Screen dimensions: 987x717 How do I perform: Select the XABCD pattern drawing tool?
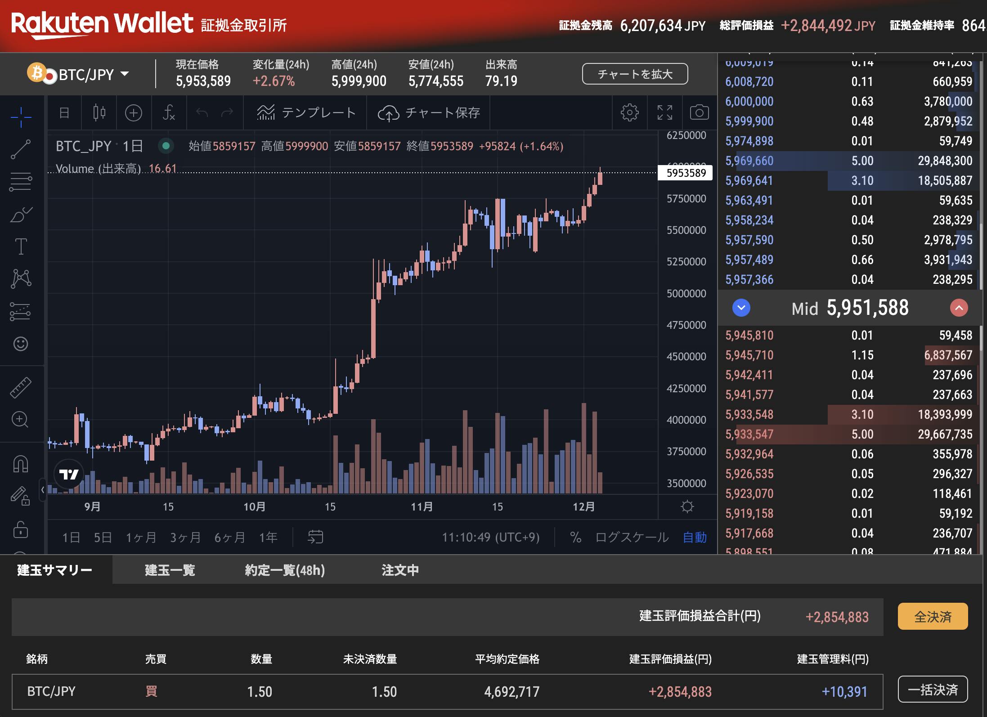[20, 278]
